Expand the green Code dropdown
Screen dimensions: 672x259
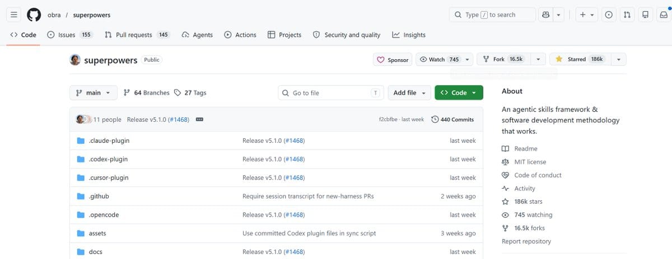pyautogui.click(x=459, y=93)
